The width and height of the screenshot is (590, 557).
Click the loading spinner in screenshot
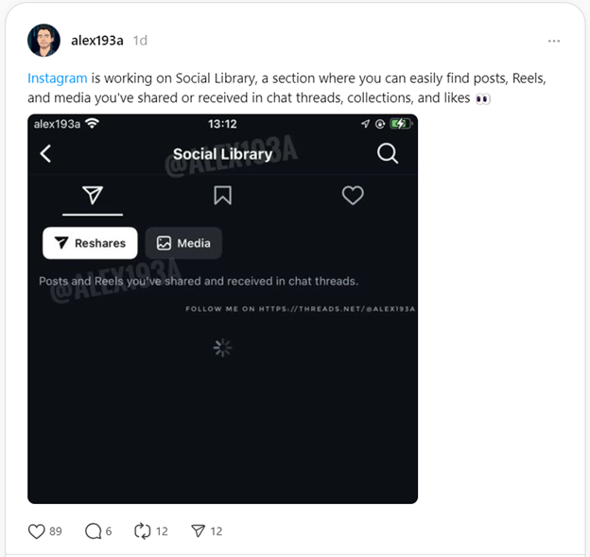click(222, 348)
